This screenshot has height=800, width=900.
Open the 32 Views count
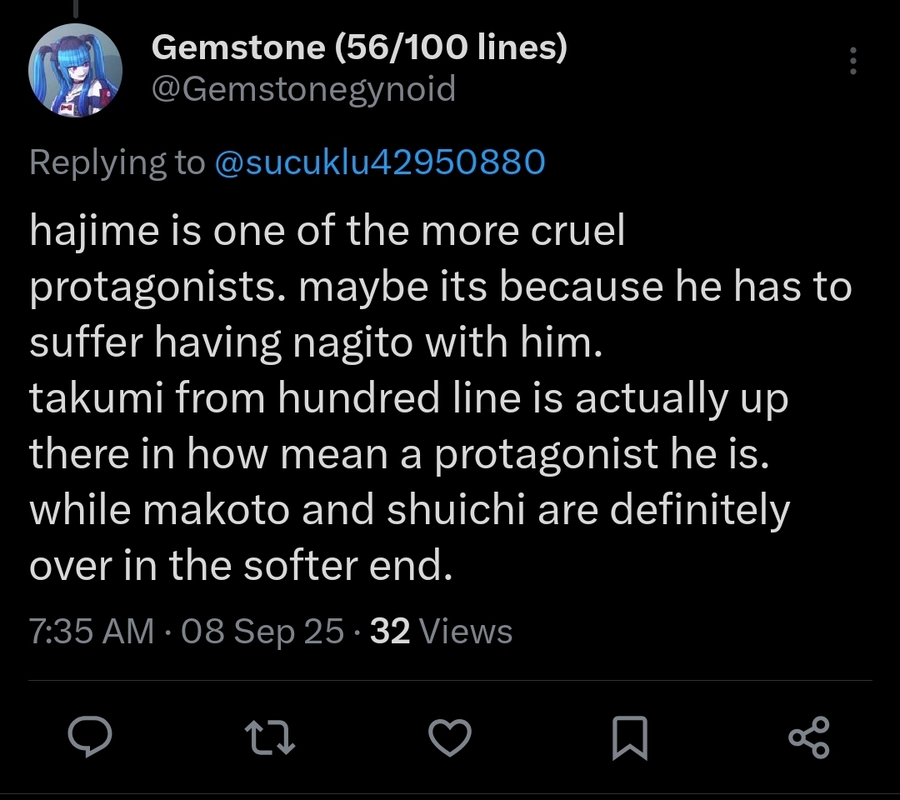coord(441,631)
